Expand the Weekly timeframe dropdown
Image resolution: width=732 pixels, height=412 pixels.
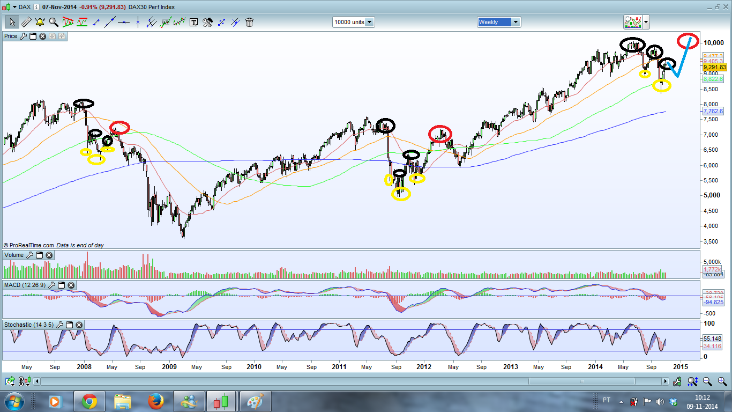pyautogui.click(x=499, y=22)
